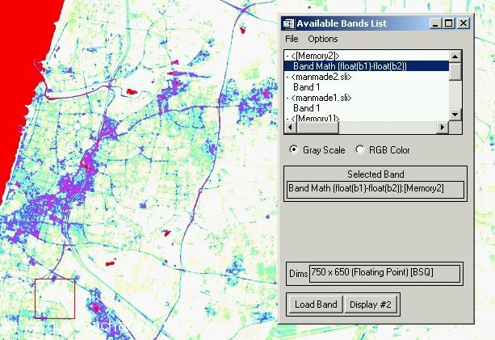This screenshot has height=340, width=495.
Task: Click the Load Band button
Action: (316, 304)
